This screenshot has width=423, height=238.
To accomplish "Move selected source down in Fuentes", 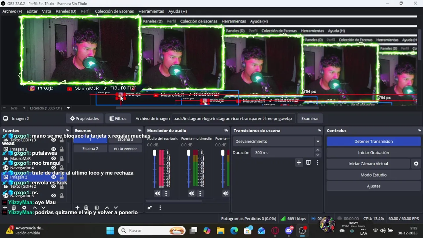I will [x=43, y=208].
